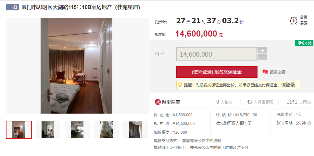Click the 一拍 auction round badge
This screenshot has height=156, width=314.
(x=12, y=7)
